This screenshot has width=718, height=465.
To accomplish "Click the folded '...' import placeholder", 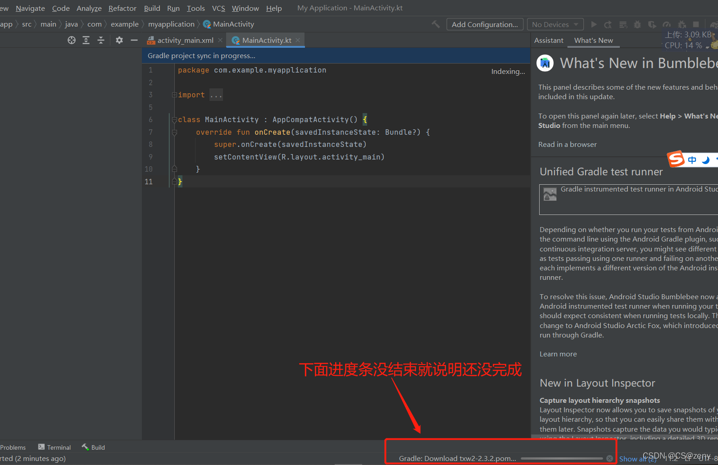I will coord(216,95).
